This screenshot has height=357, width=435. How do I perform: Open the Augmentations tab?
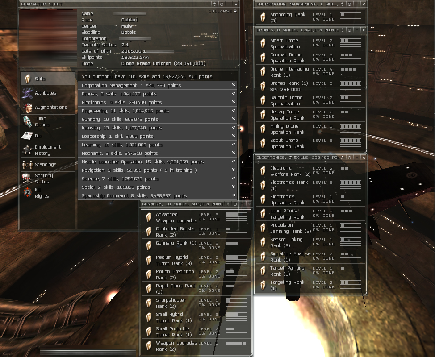click(47, 107)
